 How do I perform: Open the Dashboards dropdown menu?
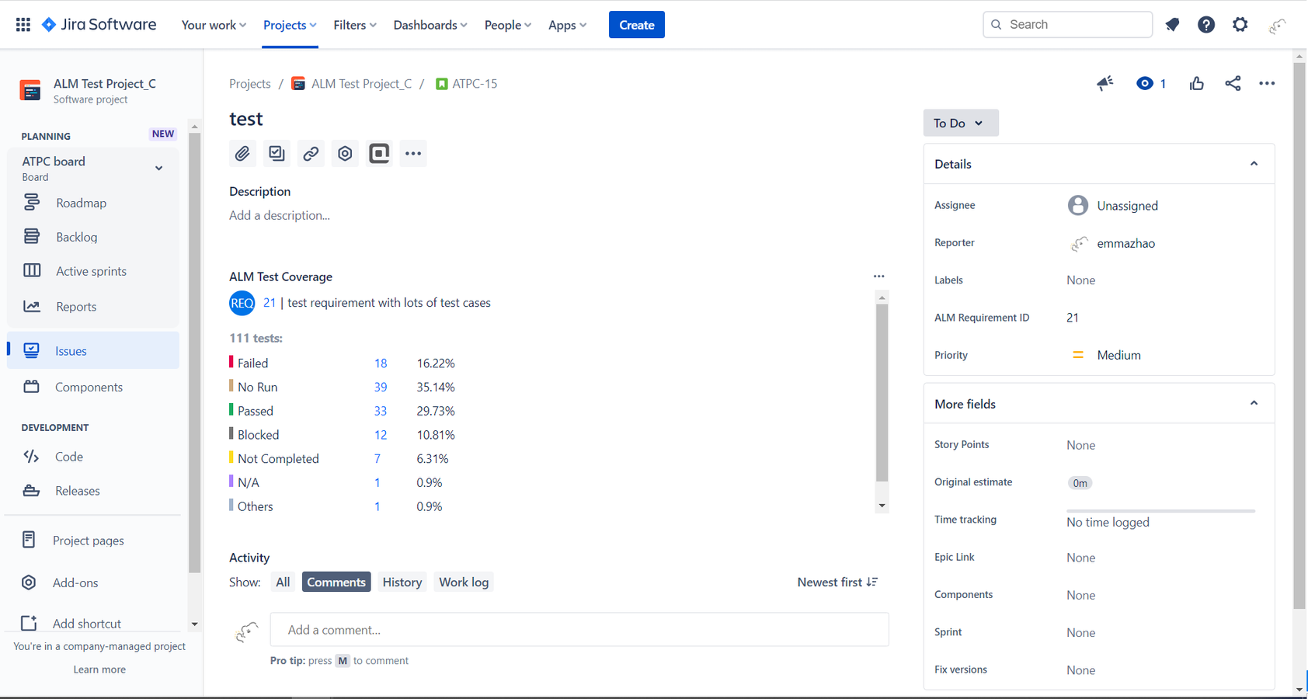click(x=430, y=25)
